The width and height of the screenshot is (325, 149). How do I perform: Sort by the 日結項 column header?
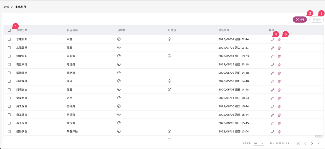(x=172, y=30)
